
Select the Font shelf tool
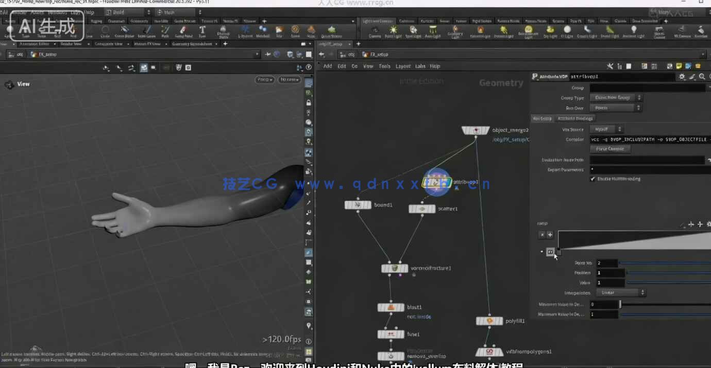[x=202, y=31]
